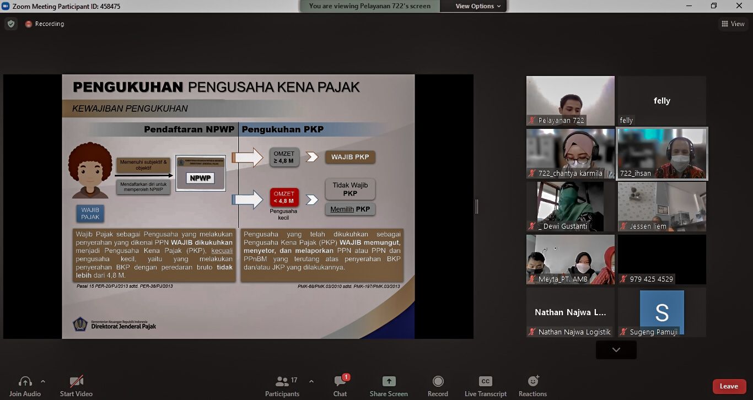Image resolution: width=753 pixels, height=400 pixels.
Task: Open the Participants panel
Action: click(282, 382)
